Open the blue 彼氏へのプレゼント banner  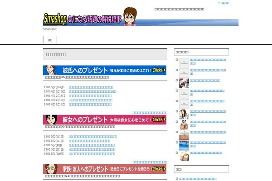pyautogui.click(x=105, y=70)
